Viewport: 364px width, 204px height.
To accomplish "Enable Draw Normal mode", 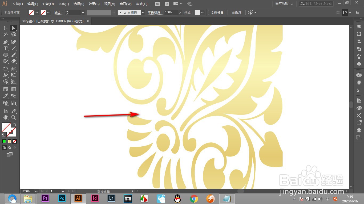I will click(4, 148).
